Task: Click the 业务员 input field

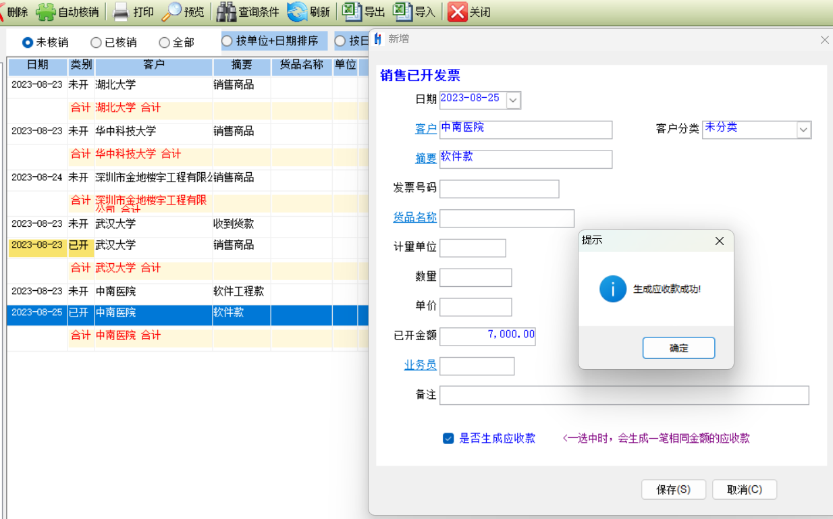Action: point(477,366)
